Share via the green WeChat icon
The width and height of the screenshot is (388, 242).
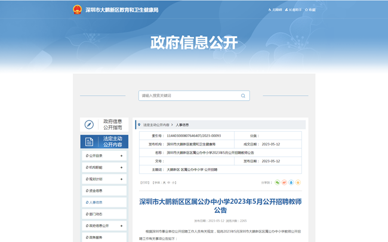[x=278, y=182]
